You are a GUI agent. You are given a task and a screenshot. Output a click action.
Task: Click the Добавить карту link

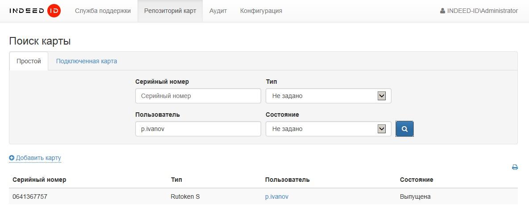coord(38,158)
